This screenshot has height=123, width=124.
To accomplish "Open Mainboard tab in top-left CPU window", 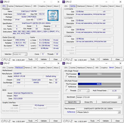I will tap(19, 6).
